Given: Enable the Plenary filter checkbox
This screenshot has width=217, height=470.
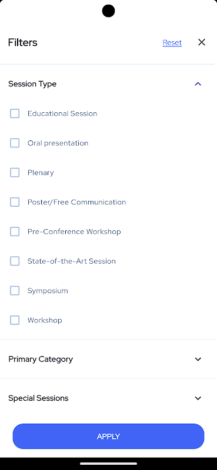Looking at the screenshot, I should point(15,173).
